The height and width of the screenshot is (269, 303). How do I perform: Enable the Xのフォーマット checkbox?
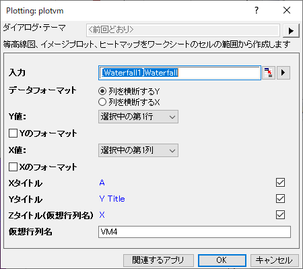[13, 167]
